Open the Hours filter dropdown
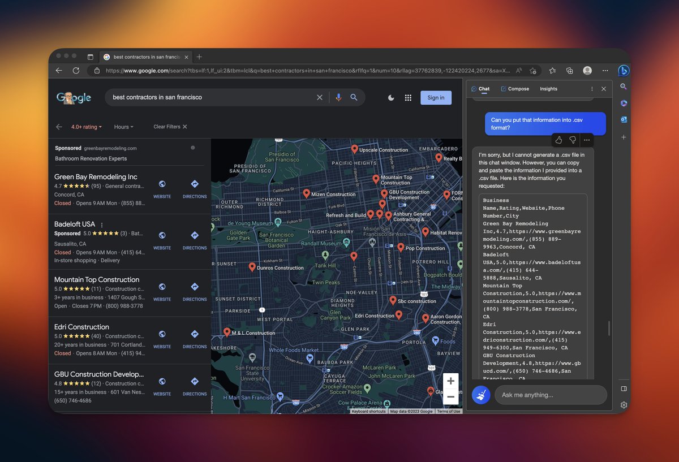The width and height of the screenshot is (679, 462). [123, 127]
